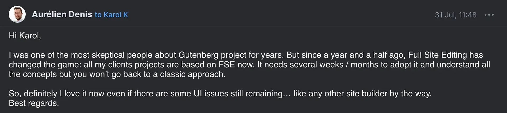Click "the concepts" starting the third line
The width and height of the screenshot is (507, 113).
coord(32,74)
